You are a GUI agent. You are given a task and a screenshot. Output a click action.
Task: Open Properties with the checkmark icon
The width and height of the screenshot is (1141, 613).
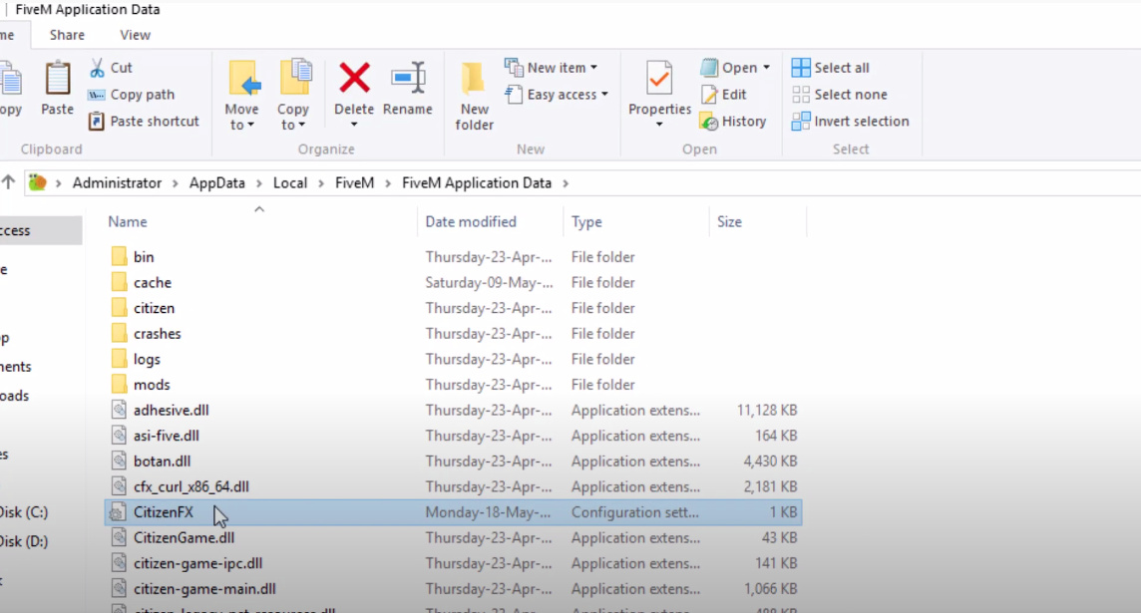tap(659, 78)
